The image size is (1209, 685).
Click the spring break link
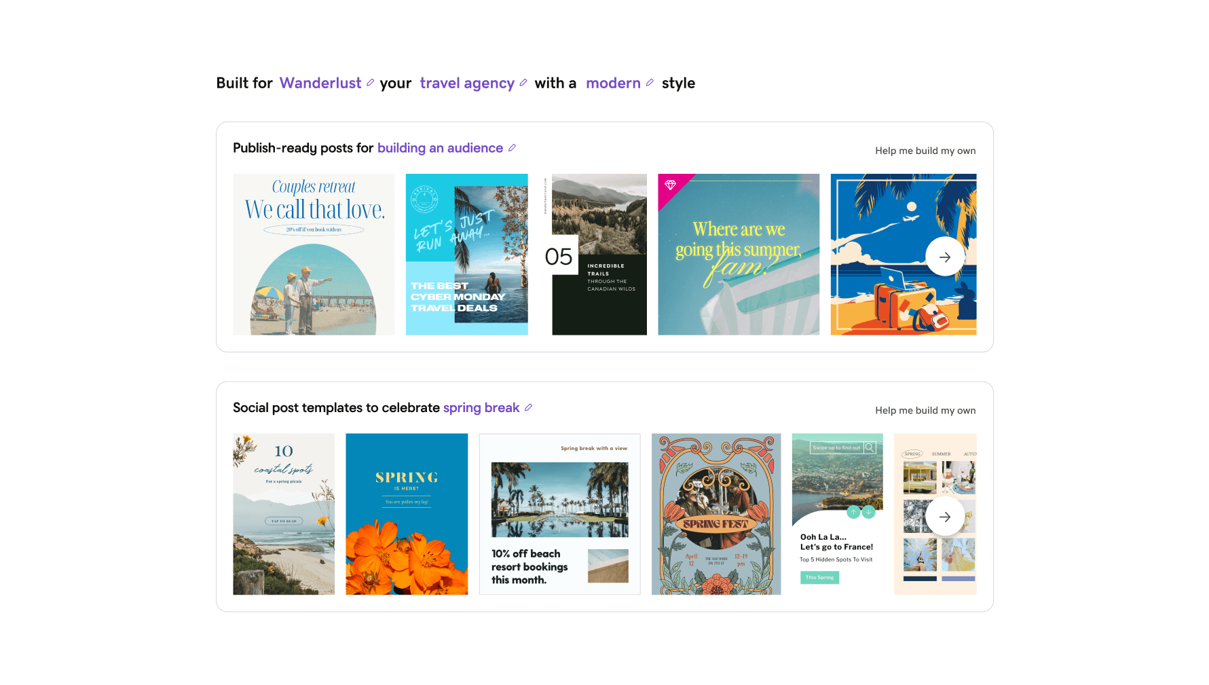[481, 408]
